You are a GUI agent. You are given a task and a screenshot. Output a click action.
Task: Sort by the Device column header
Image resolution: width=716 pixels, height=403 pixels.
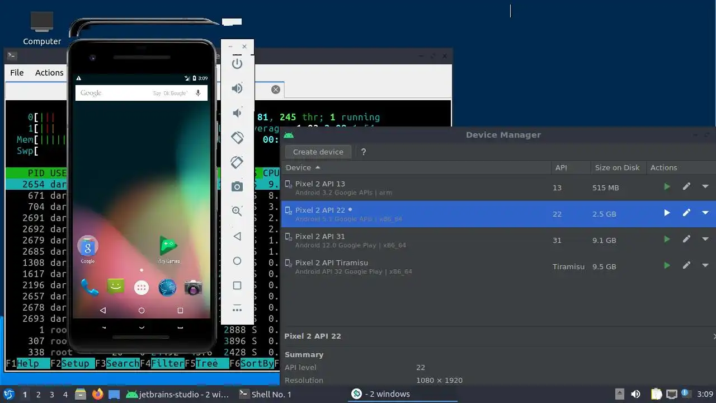pyautogui.click(x=416, y=167)
